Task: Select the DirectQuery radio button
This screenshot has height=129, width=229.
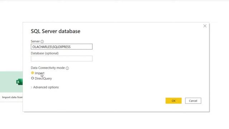Action: point(33,78)
